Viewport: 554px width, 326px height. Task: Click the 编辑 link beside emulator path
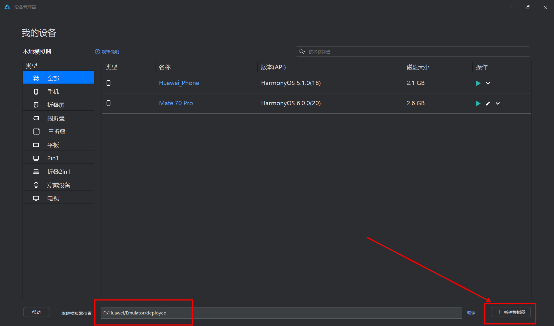click(471, 313)
